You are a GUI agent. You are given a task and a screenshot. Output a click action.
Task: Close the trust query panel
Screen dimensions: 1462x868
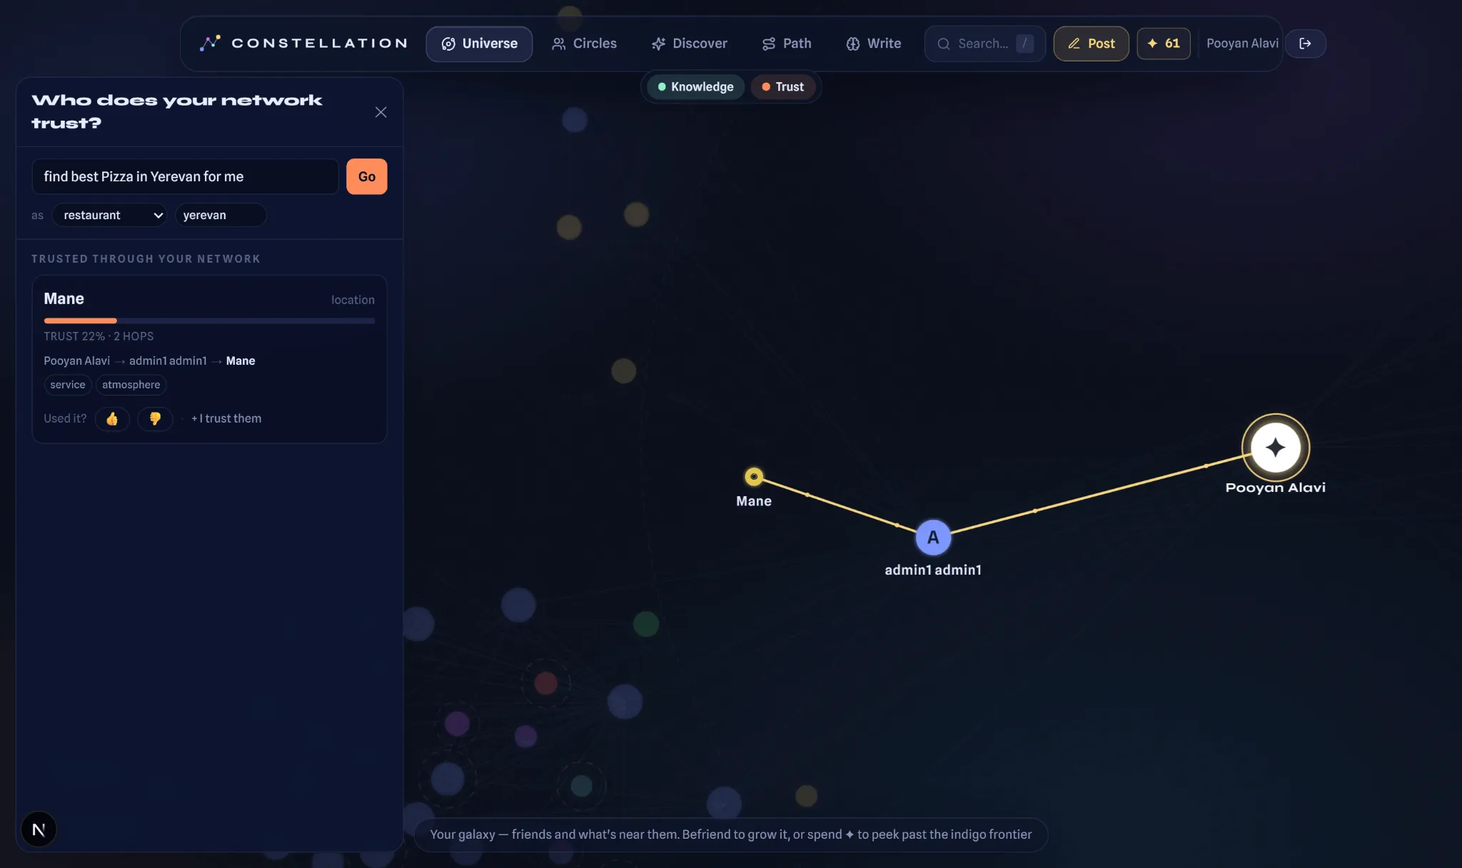click(380, 112)
